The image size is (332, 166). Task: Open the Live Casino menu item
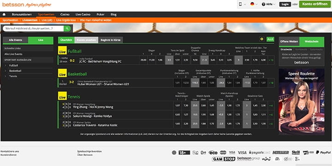(83, 14)
